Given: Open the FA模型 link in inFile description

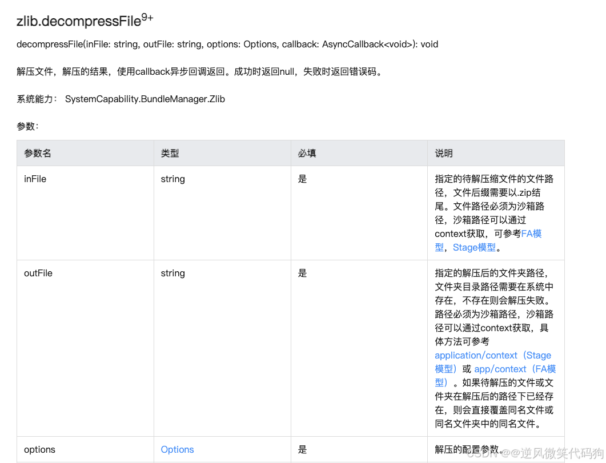Looking at the screenshot, I should pyautogui.click(x=531, y=233).
